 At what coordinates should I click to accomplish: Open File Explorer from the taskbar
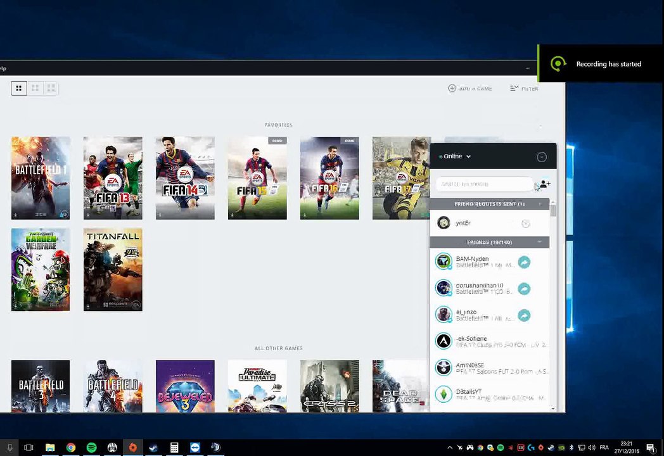pyautogui.click(x=50, y=448)
